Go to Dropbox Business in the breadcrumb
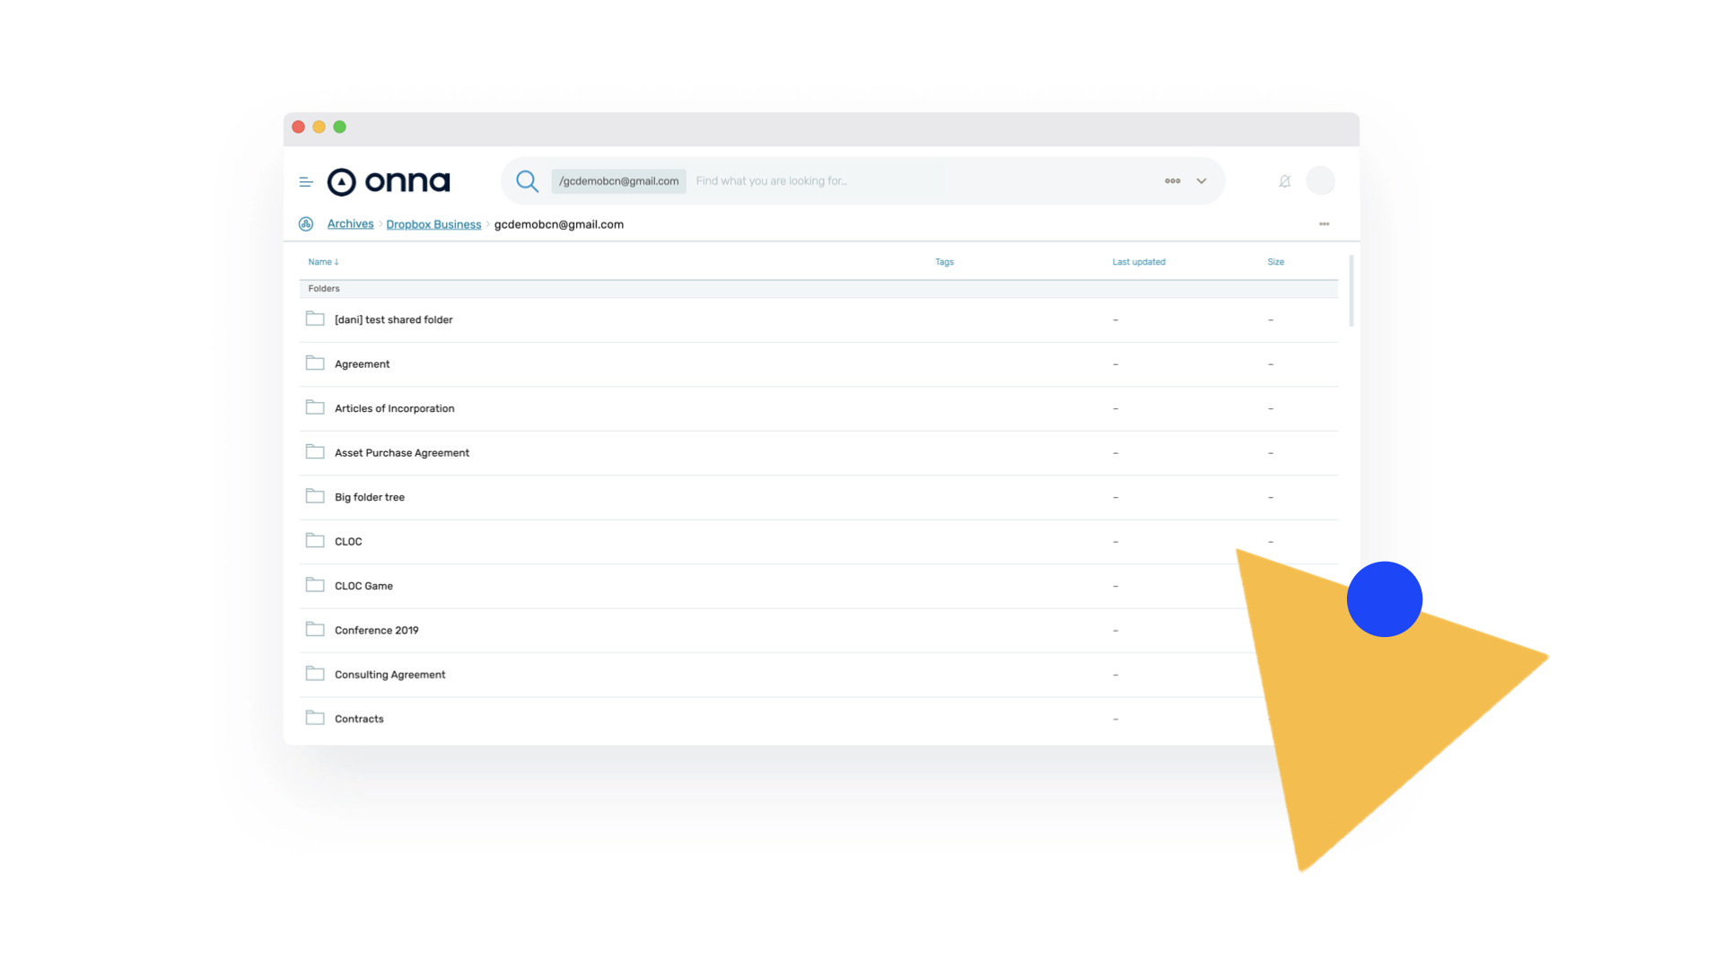1723x969 pixels. pyautogui.click(x=433, y=223)
